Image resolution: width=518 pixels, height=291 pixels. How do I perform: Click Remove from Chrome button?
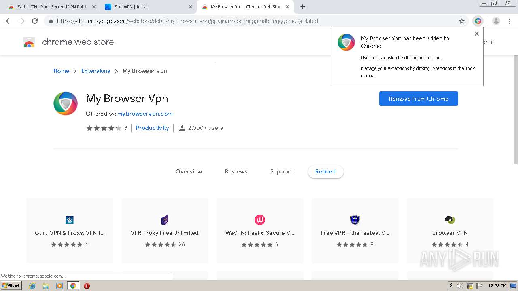pyautogui.click(x=418, y=99)
